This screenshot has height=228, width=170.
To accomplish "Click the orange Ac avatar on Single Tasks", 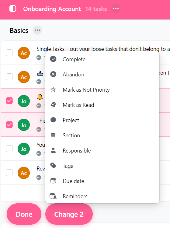I will tap(24, 53).
